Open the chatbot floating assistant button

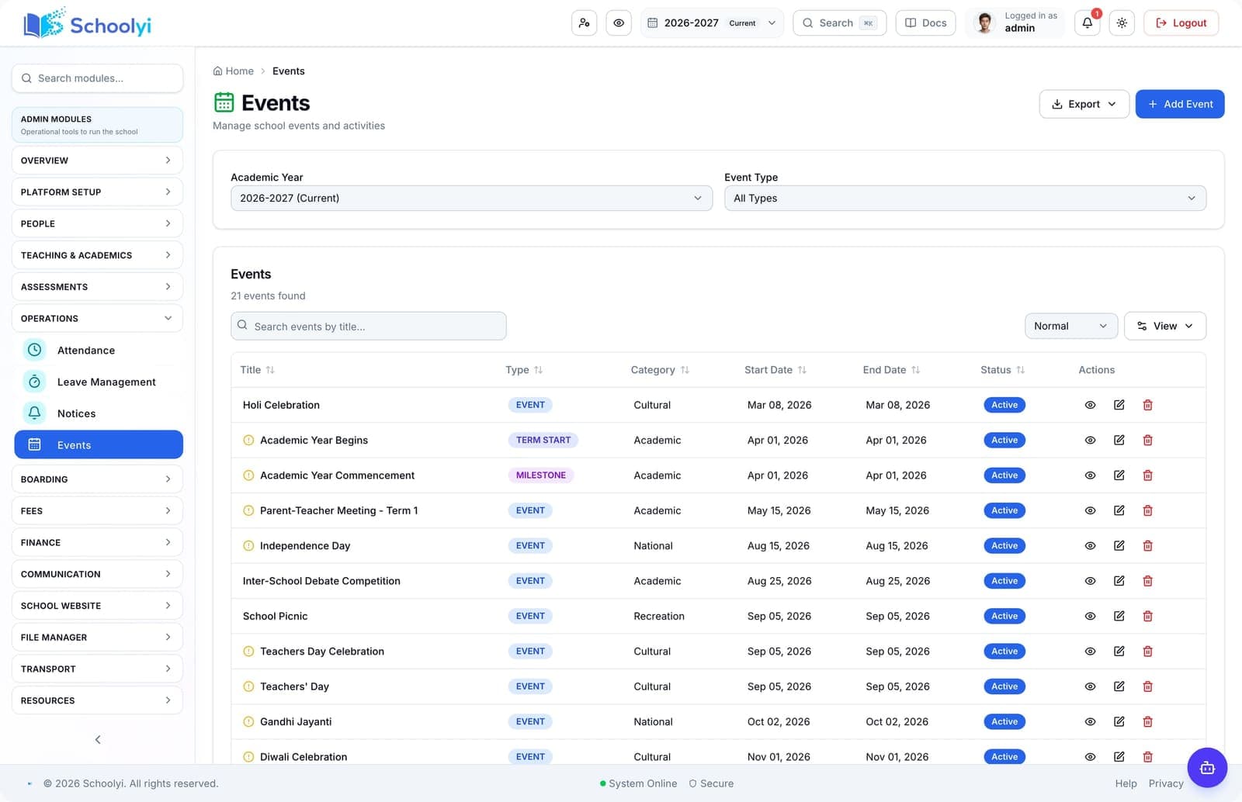click(x=1207, y=768)
